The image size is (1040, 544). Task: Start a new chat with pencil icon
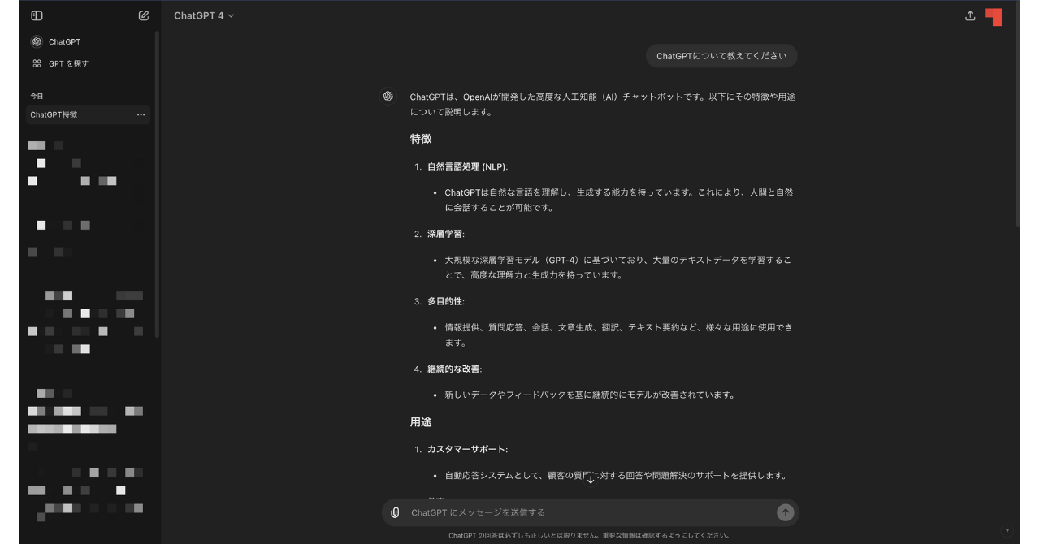tap(144, 15)
